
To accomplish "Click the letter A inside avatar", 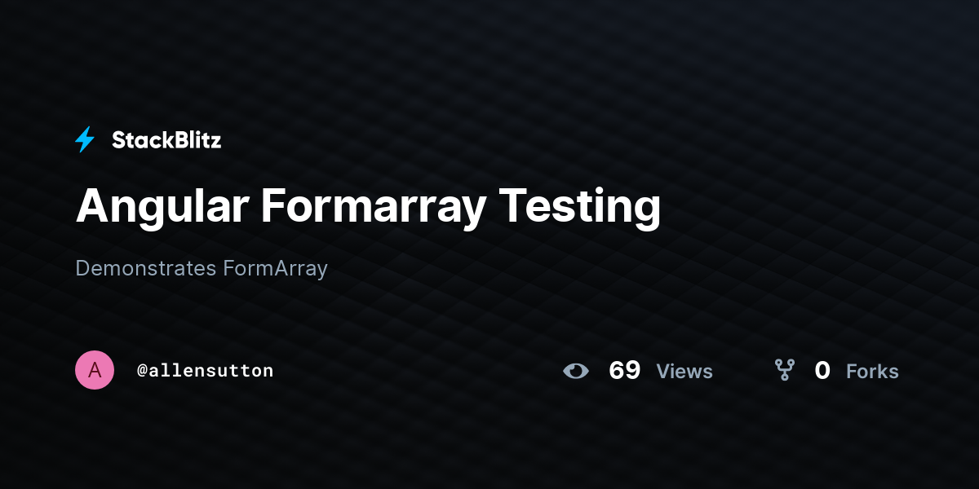I will click(95, 370).
